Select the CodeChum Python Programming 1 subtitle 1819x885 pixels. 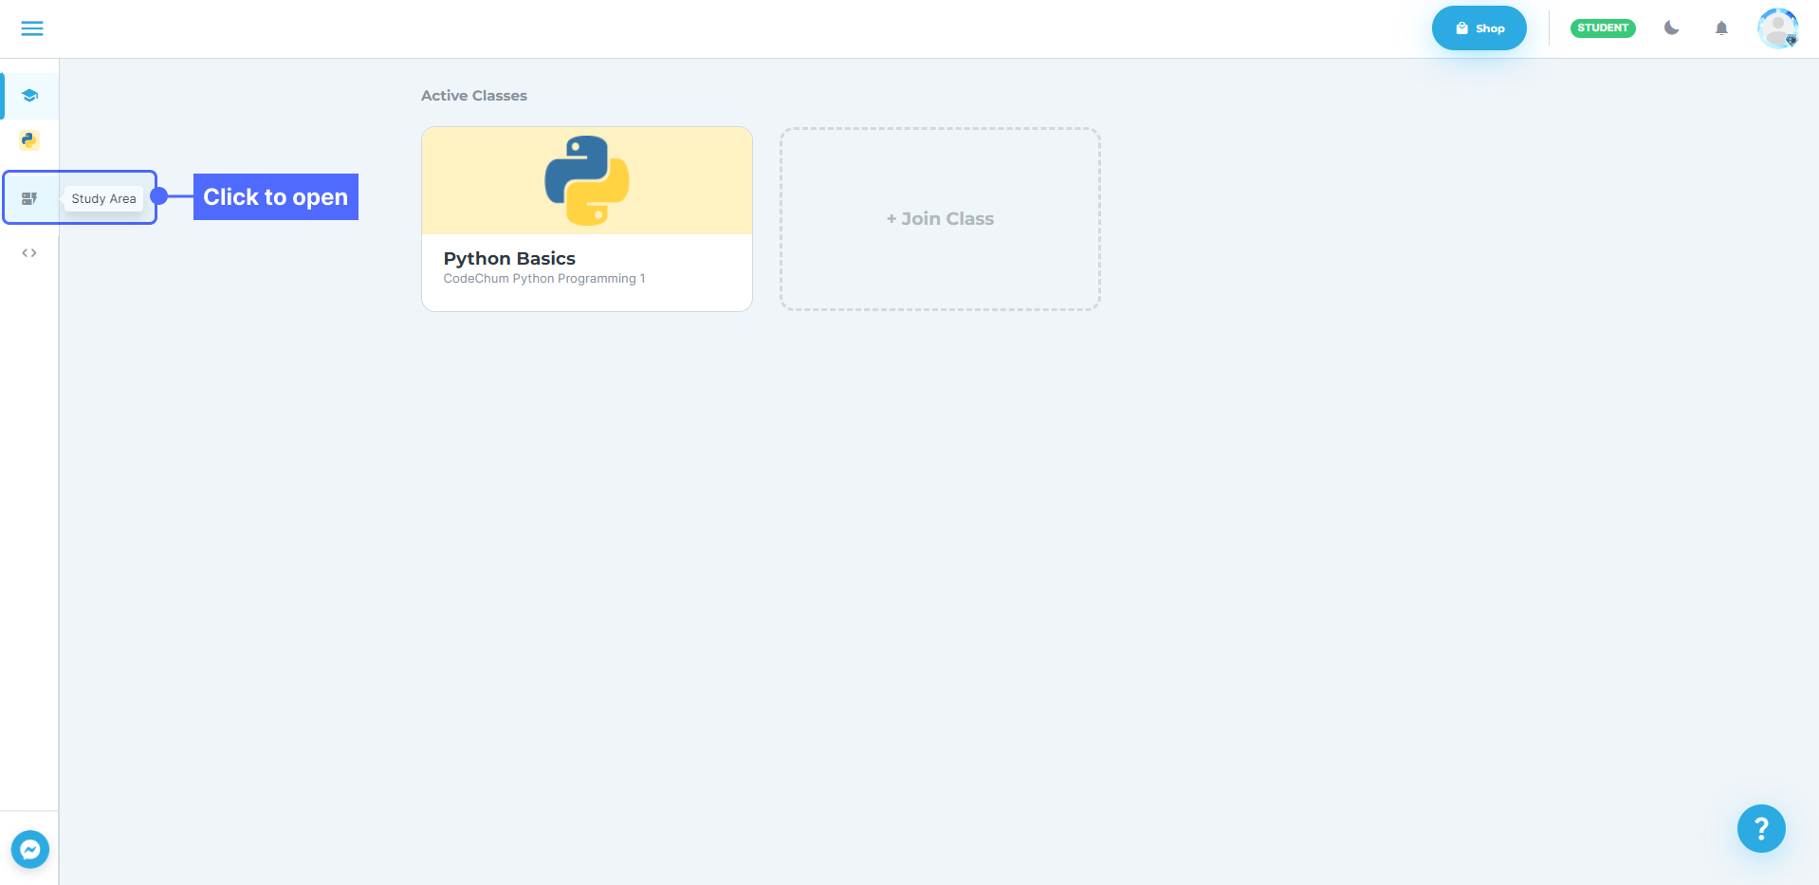pos(544,279)
